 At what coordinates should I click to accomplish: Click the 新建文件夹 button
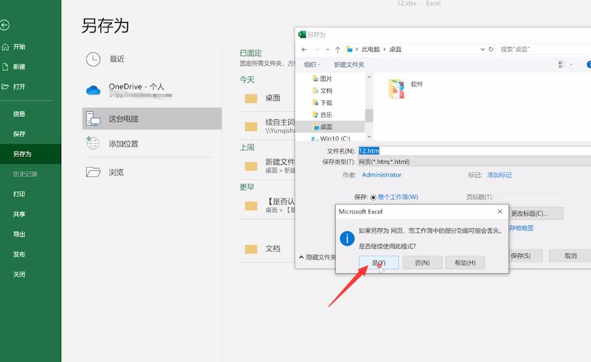pos(348,65)
